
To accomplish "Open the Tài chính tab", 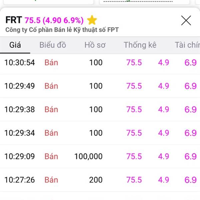I will pos(187,45).
